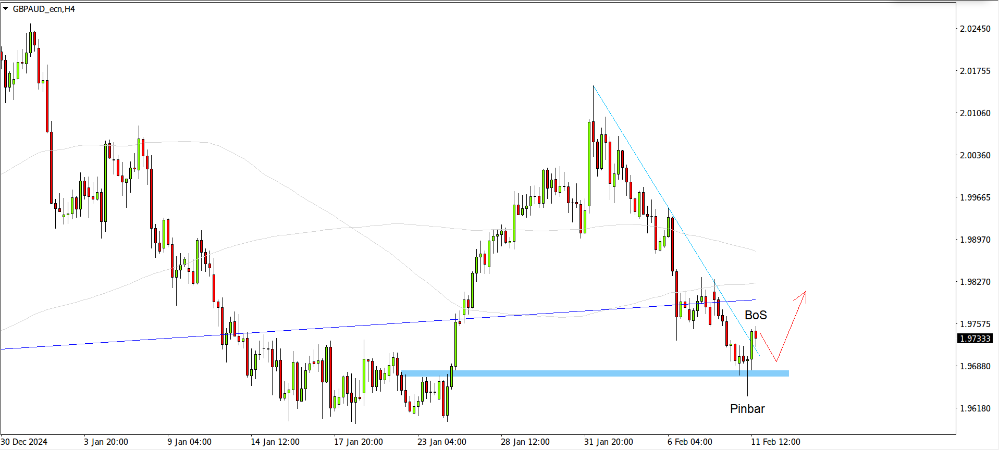999x450 pixels.
Task: Click the 1.98270 price scale value
Action: tap(975, 282)
